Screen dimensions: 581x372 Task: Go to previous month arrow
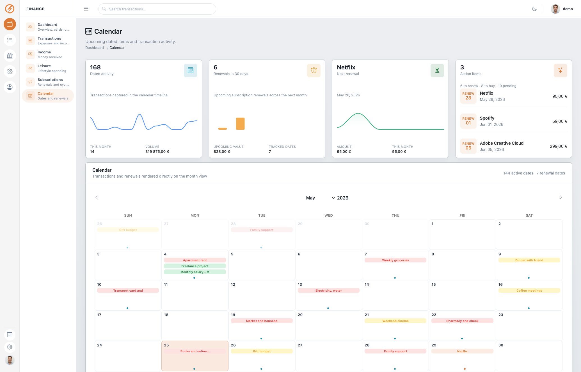97,197
